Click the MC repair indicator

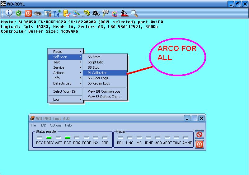pyautogui.click(x=139, y=137)
